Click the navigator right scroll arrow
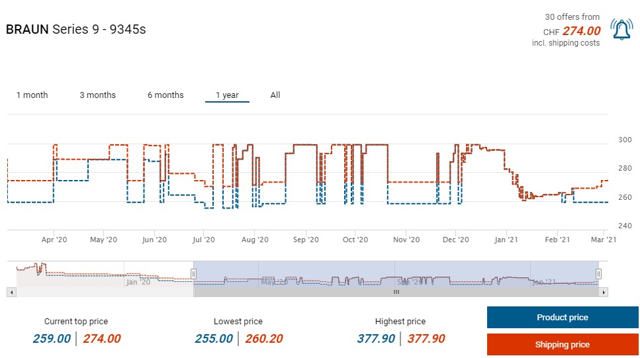640x358 pixels. click(603, 292)
